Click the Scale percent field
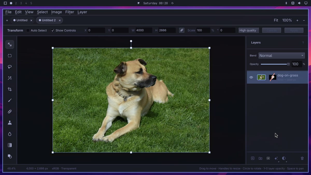The height and width of the screenshot is (175, 311). tap(203, 30)
